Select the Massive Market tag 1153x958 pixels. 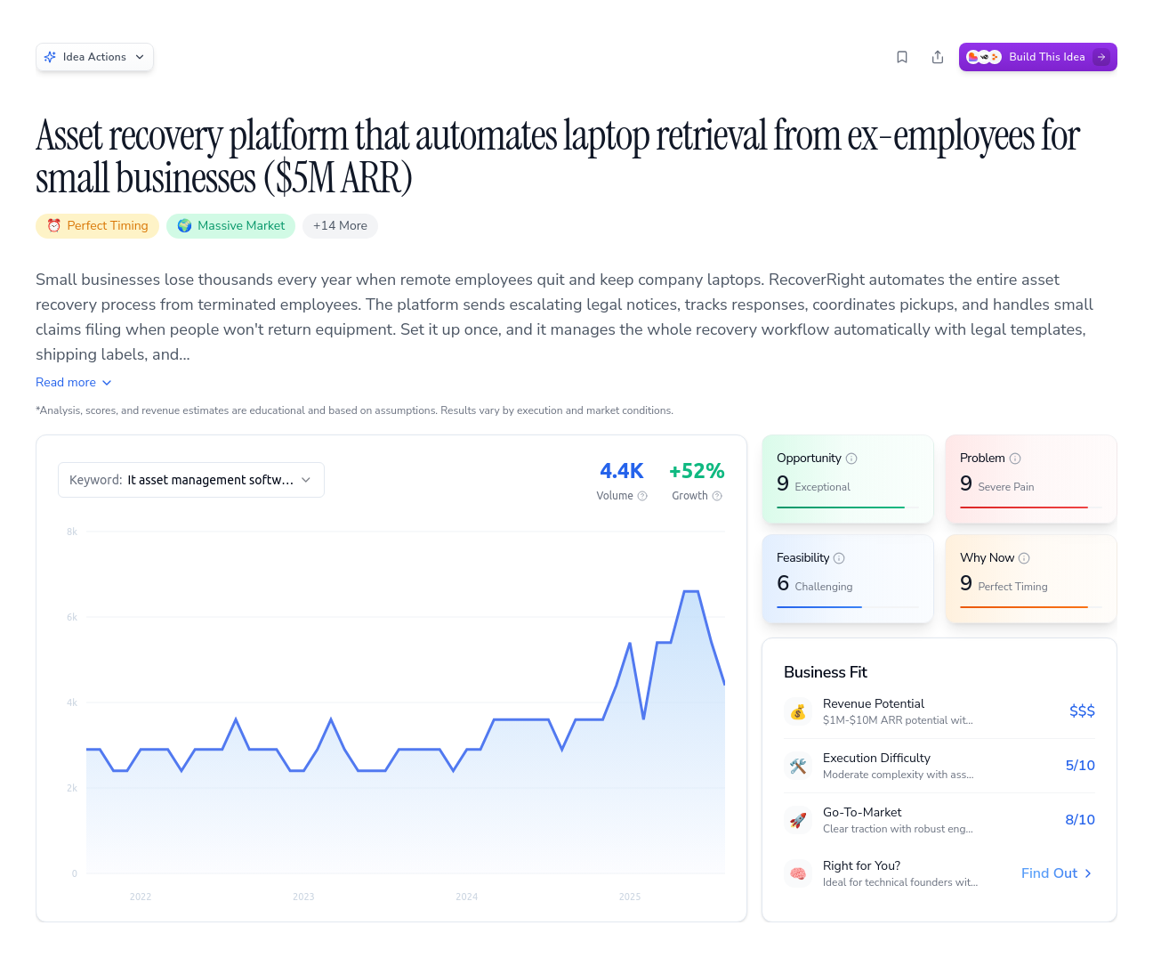[x=230, y=226]
